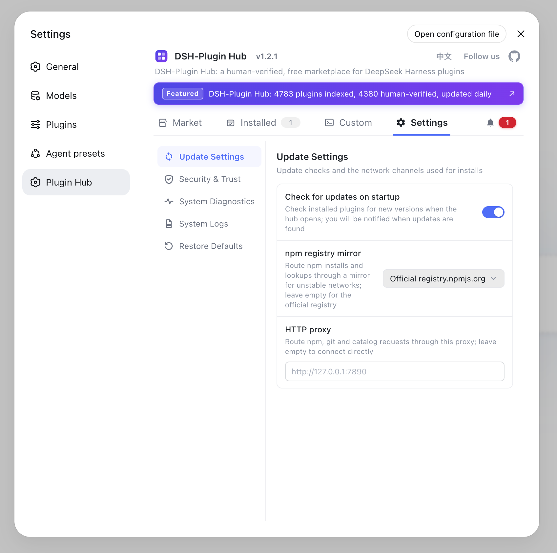Click the Plugins sliders icon
This screenshot has height=553, width=557.
tap(35, 124)
